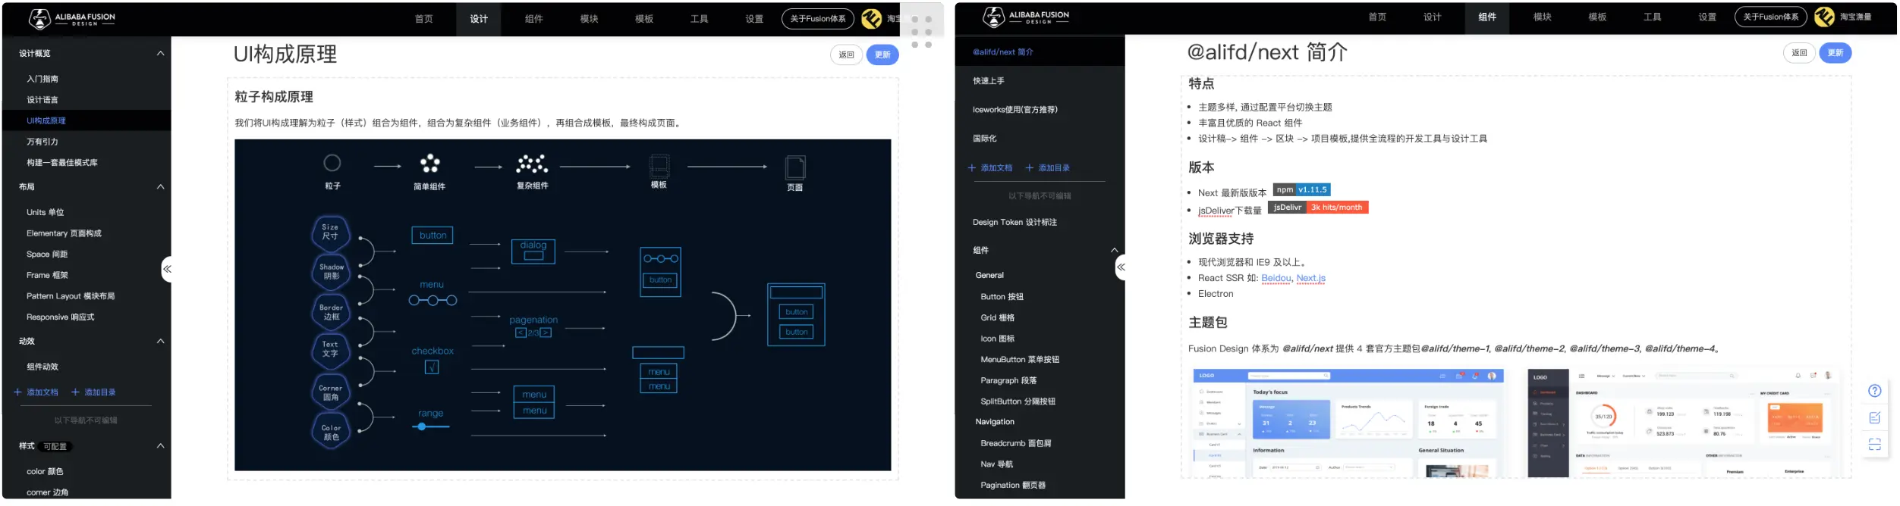Select Design Token 设计标注 in right sidebar
The height and width of the screenshot is (506, 1900).
(x=1014, y=222)
